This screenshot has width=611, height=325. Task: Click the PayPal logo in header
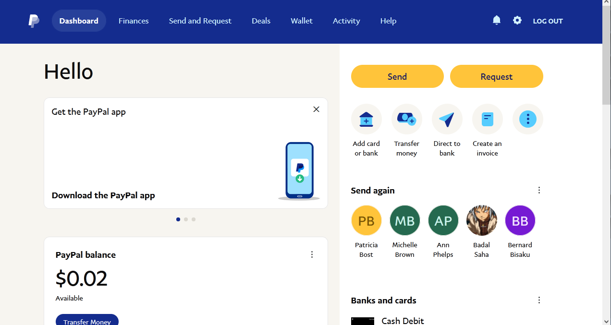pos(34,21)
